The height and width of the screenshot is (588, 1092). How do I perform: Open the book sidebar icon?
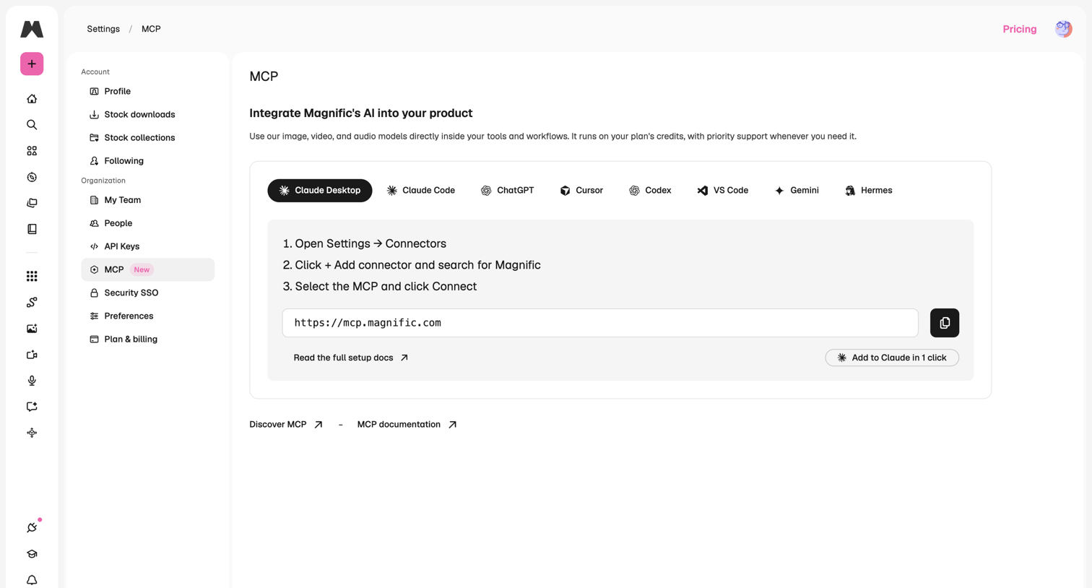[x=32, y=229]
